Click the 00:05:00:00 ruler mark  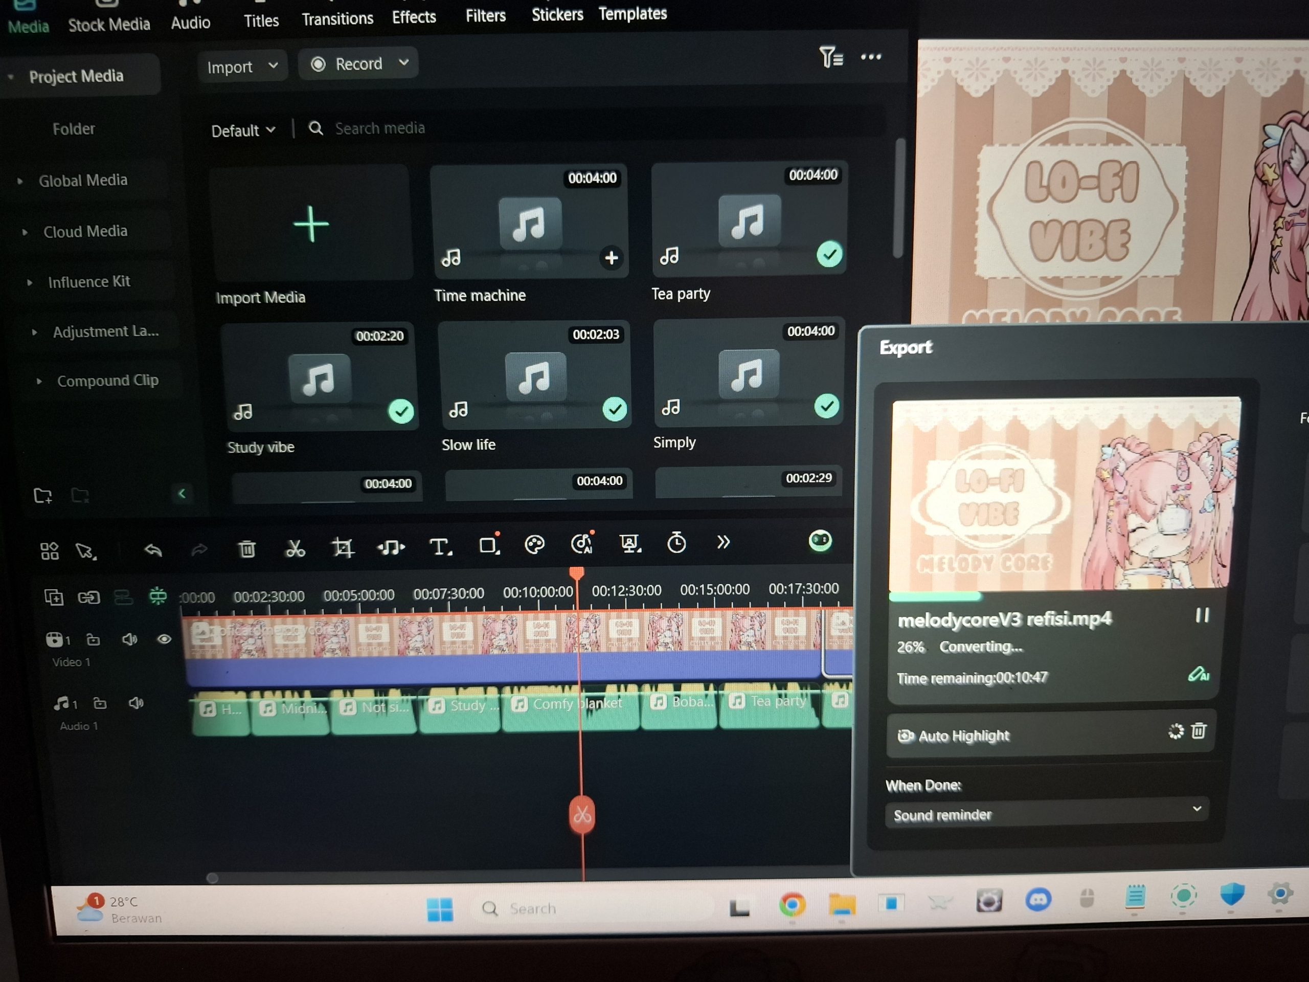click(358, 595)
